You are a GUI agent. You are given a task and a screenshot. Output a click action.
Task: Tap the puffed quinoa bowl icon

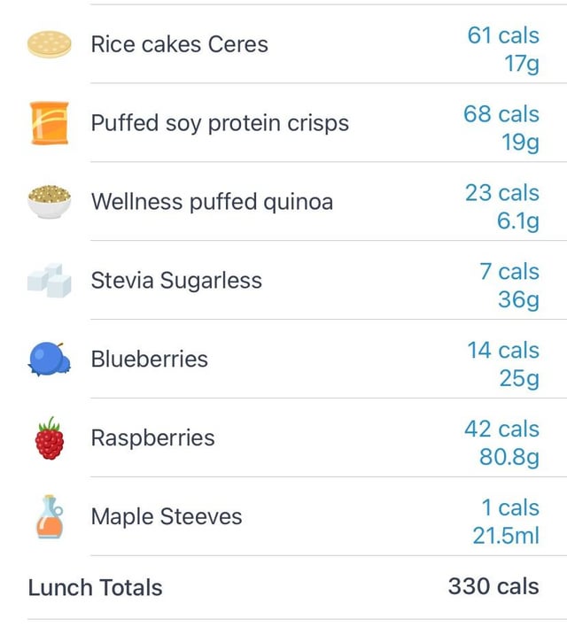[50, 202]
